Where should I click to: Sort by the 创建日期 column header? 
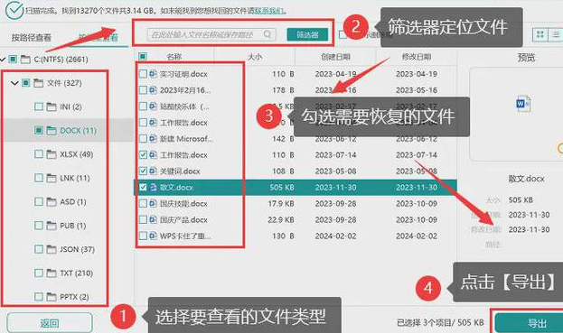[335, 57]
